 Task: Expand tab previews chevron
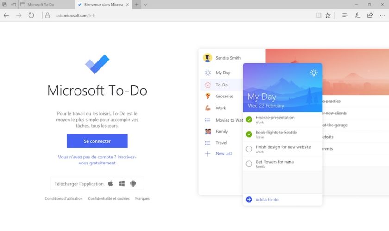(x=145, y=5)
